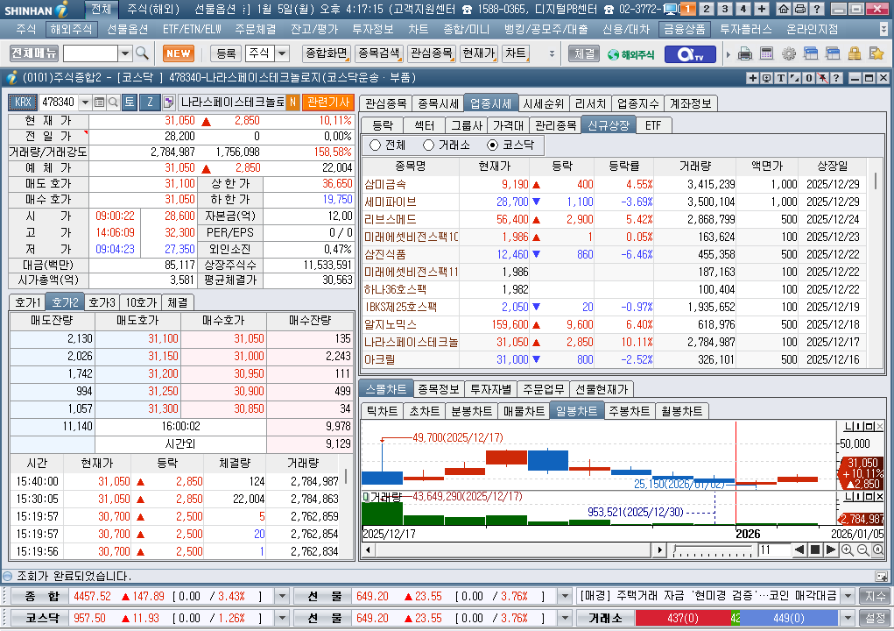Click the 지수 button at bottom right
Viewport: 894px width, 631px height.
(x=875, y=596)
